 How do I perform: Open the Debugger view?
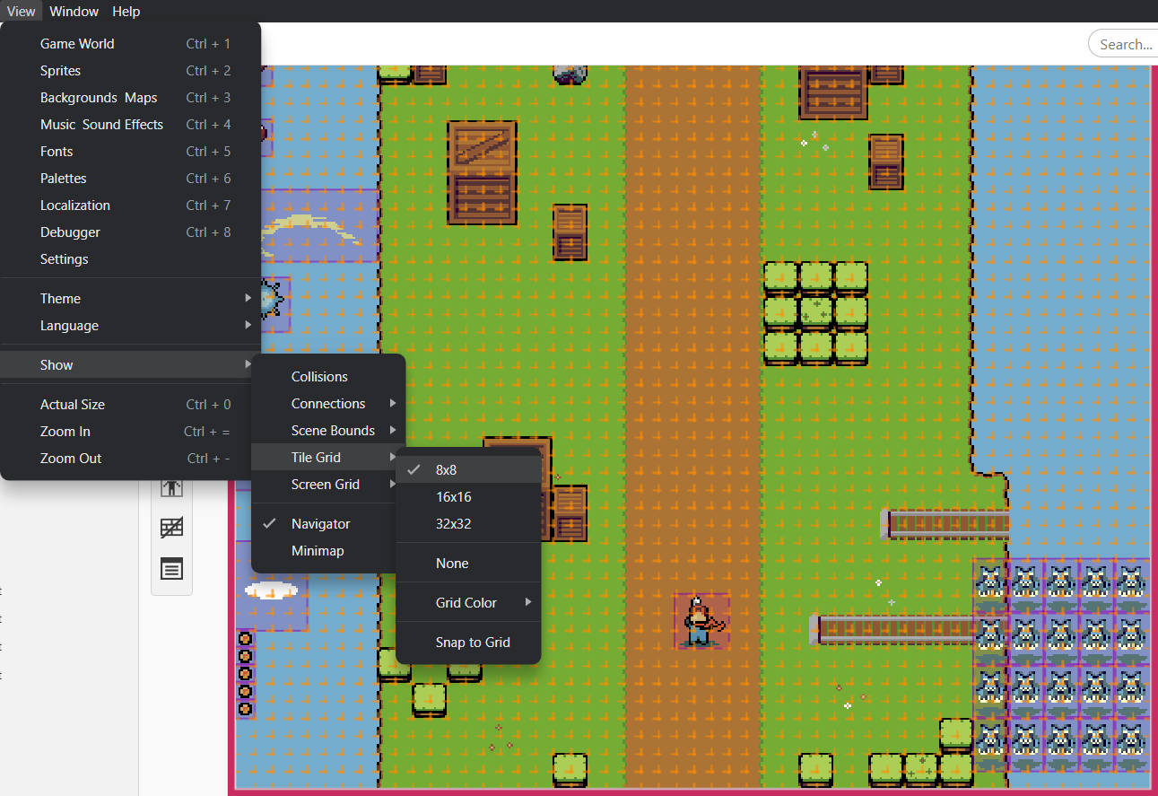coord(70,232)
